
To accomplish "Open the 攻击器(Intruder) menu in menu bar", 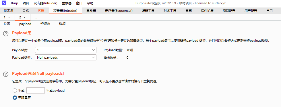I will [x=45, y=3].
